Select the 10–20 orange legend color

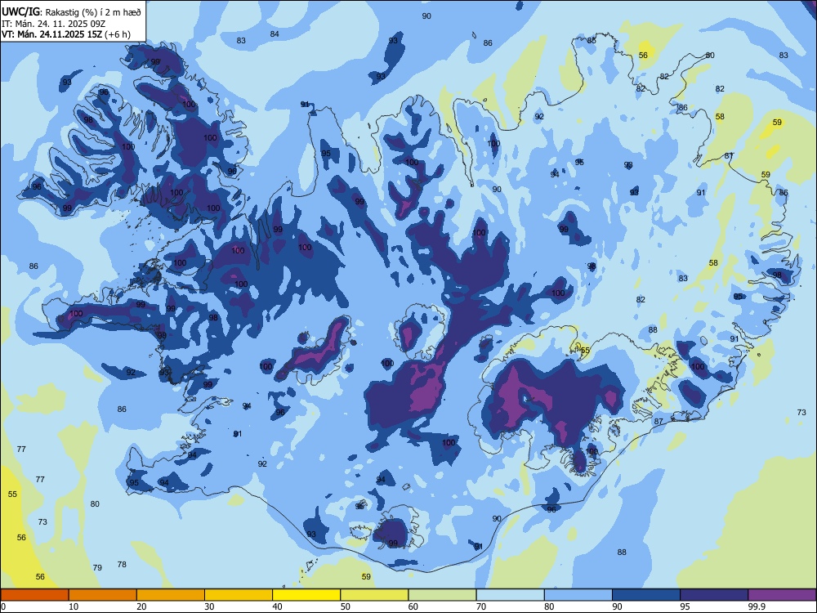(103, 595)
